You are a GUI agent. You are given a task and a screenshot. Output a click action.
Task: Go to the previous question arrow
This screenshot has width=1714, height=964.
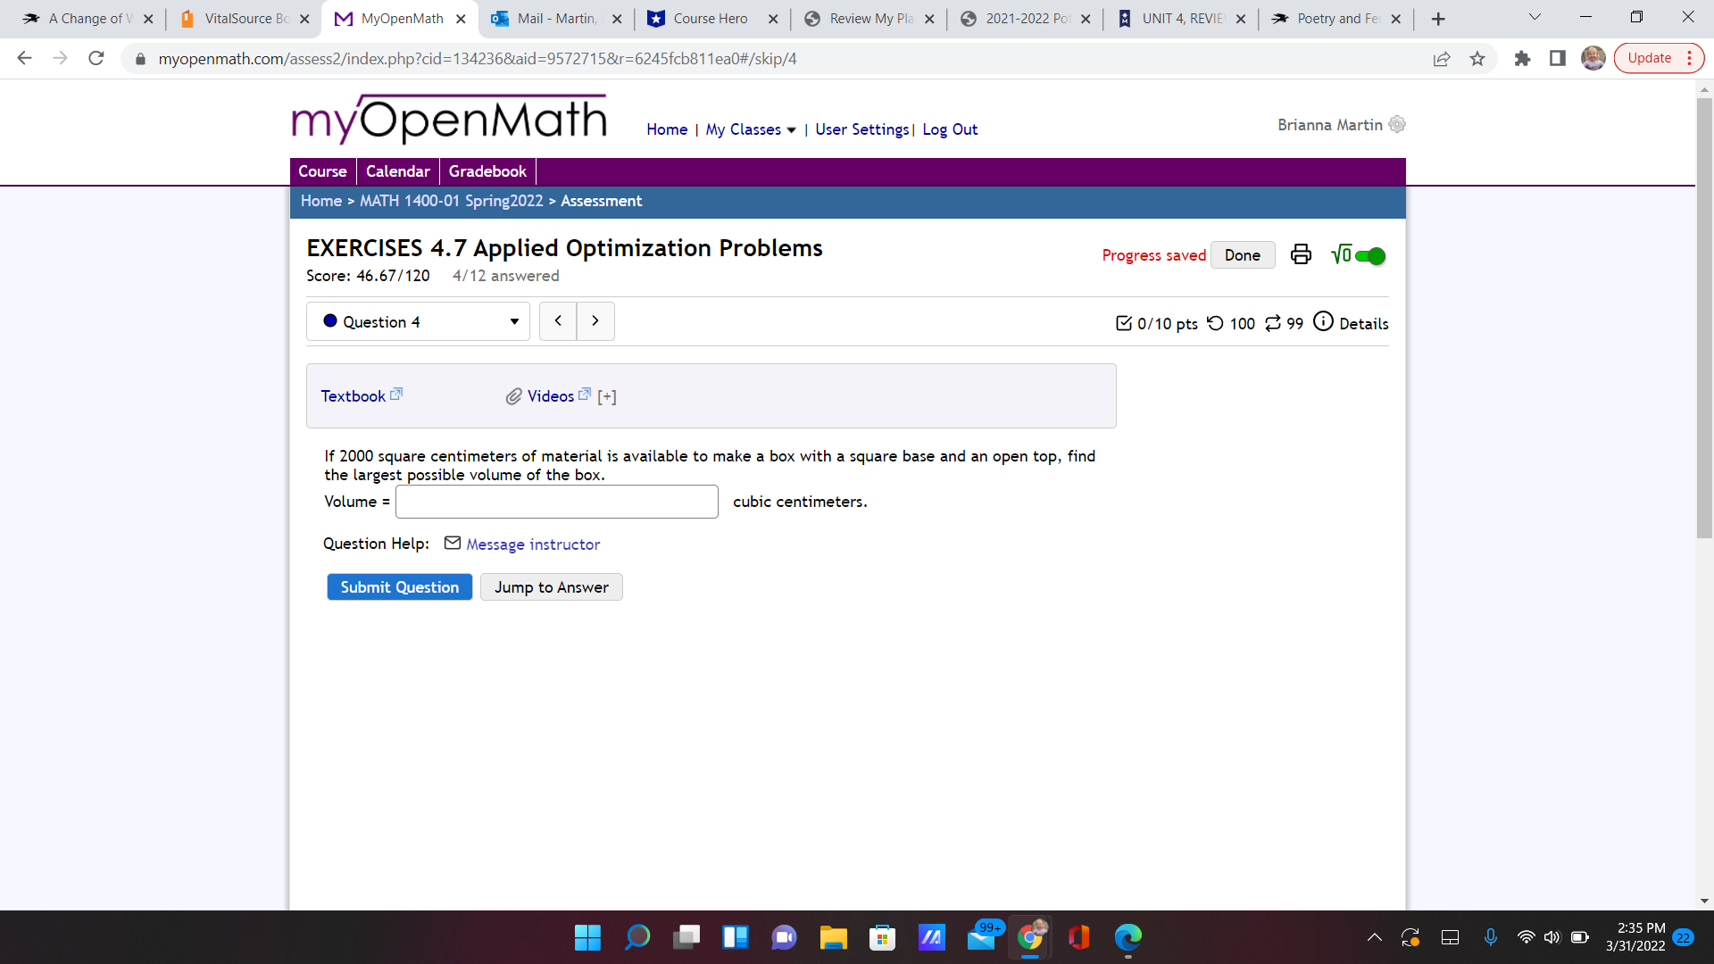tap(558, 321)
